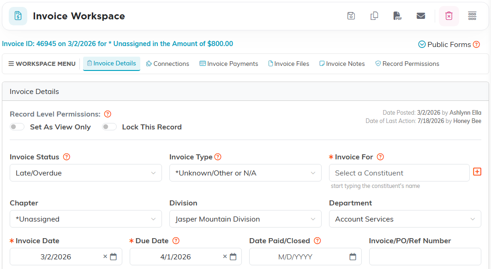491x269 pixels.
Task: Click the Date Paid/Closed date field
Action: (305, 257)
